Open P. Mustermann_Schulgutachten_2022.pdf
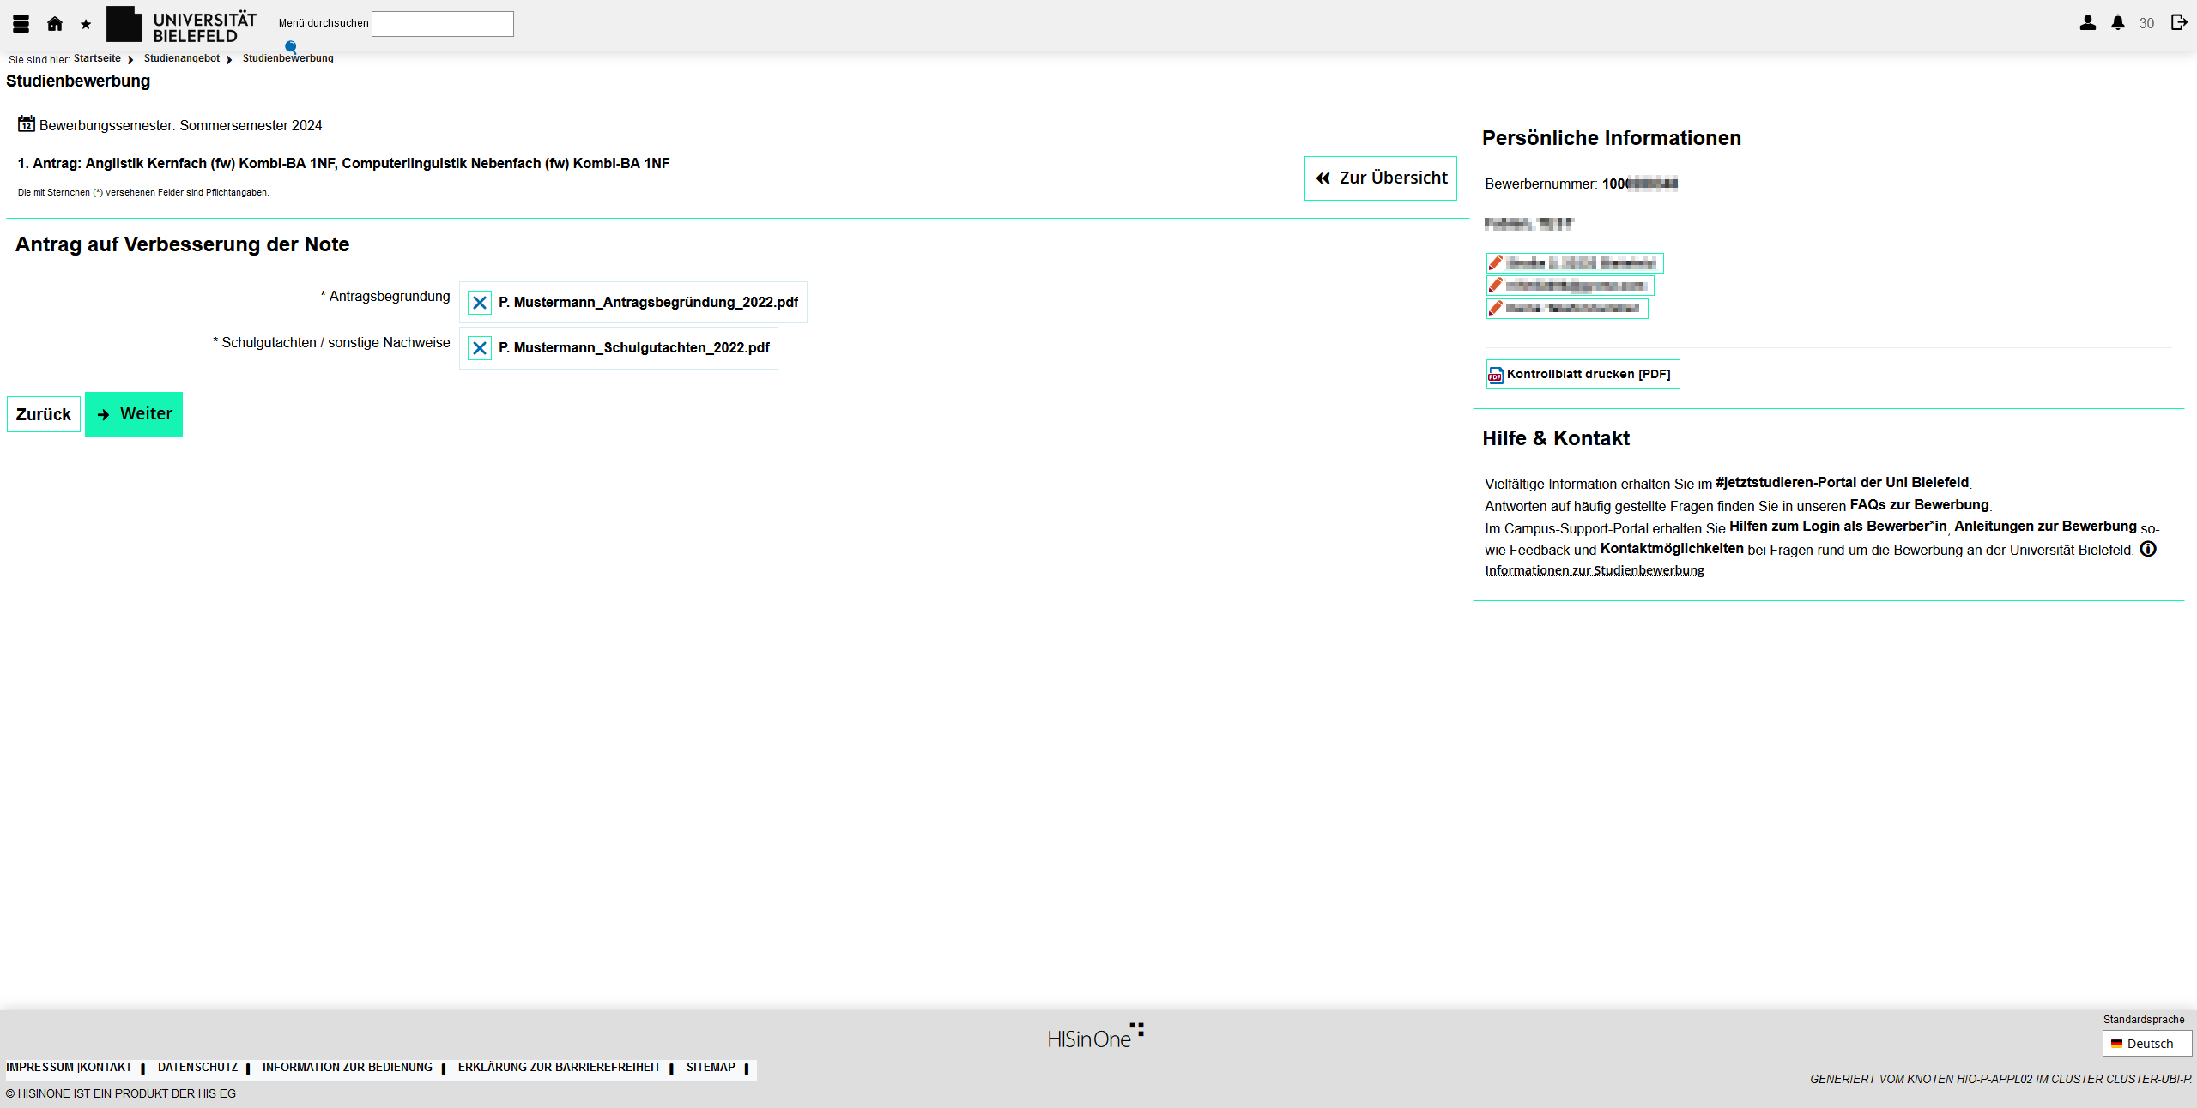 pyautogui.click(x=633, y=348)
